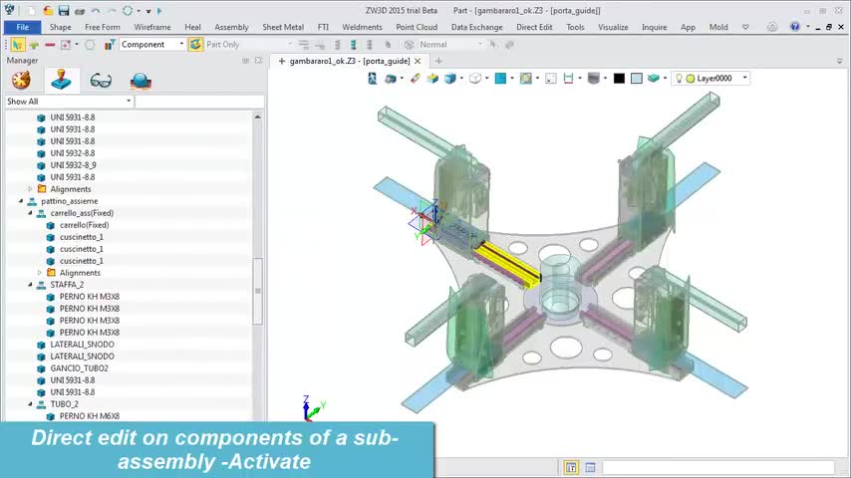Click the red minus remove-from-selection icon
Viewport: 851px width, 478px height.
(x=50, y=45)
